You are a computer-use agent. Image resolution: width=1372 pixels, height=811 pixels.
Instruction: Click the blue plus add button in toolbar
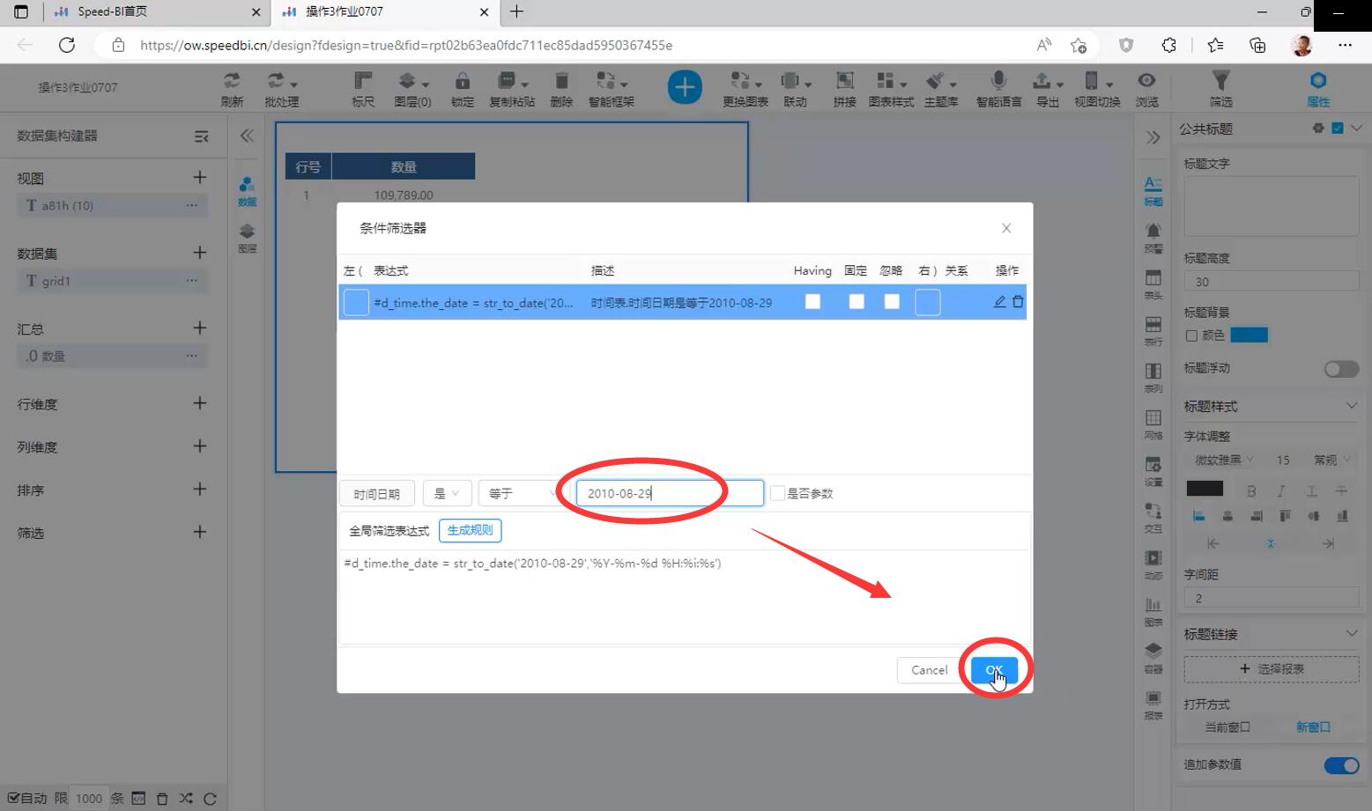[685, 87]
